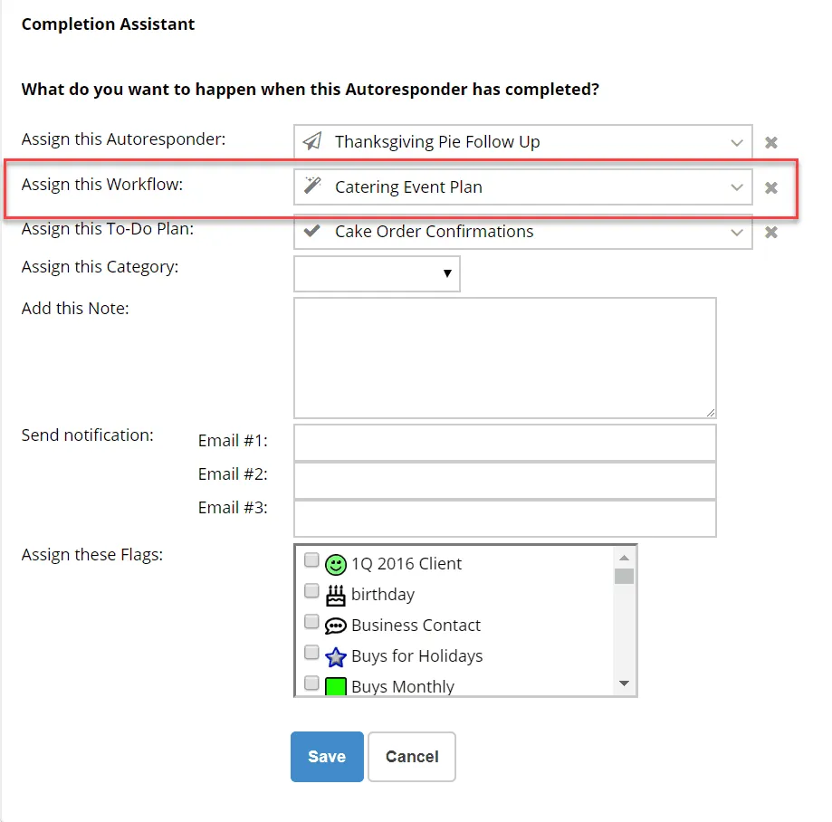Cancel the Completion Assistant dialog
The height and width of the screenshot is (822, 832).
[412, 756]
